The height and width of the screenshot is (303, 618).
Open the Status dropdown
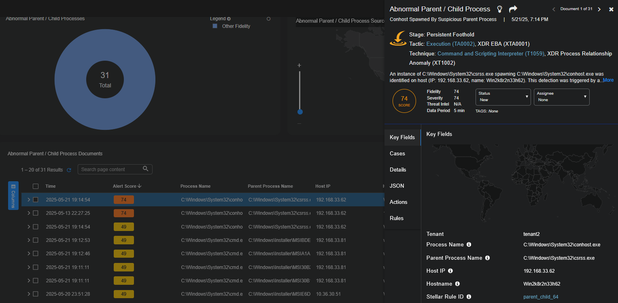pyautogui.click(x=503, y=97)
